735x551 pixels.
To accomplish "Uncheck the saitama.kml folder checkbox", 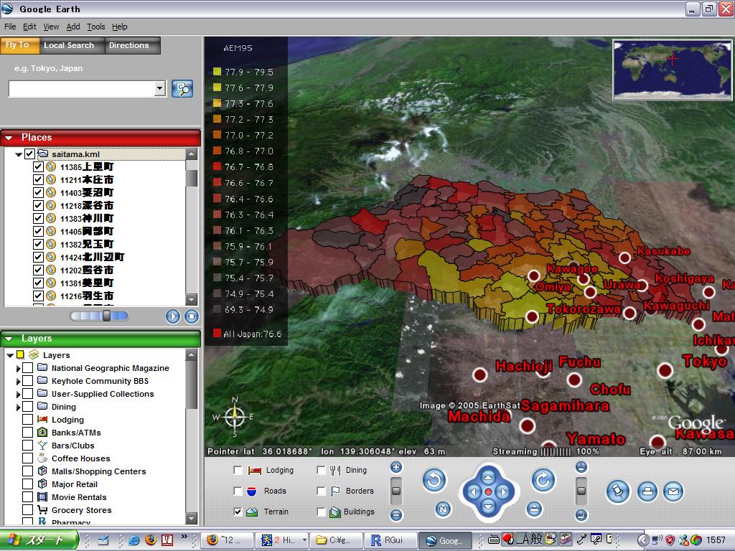I will pos(29,154).
